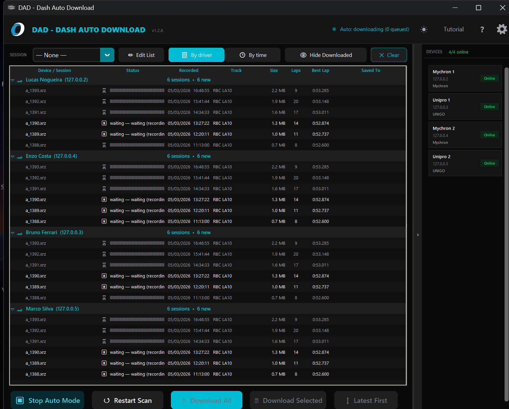Screen dimensions: 509x409
Task: Toggle the light/dark theme sun icon
Action: click(x=424, y=29)
